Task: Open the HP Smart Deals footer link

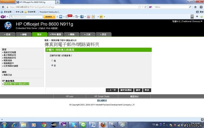Action: 102,96
